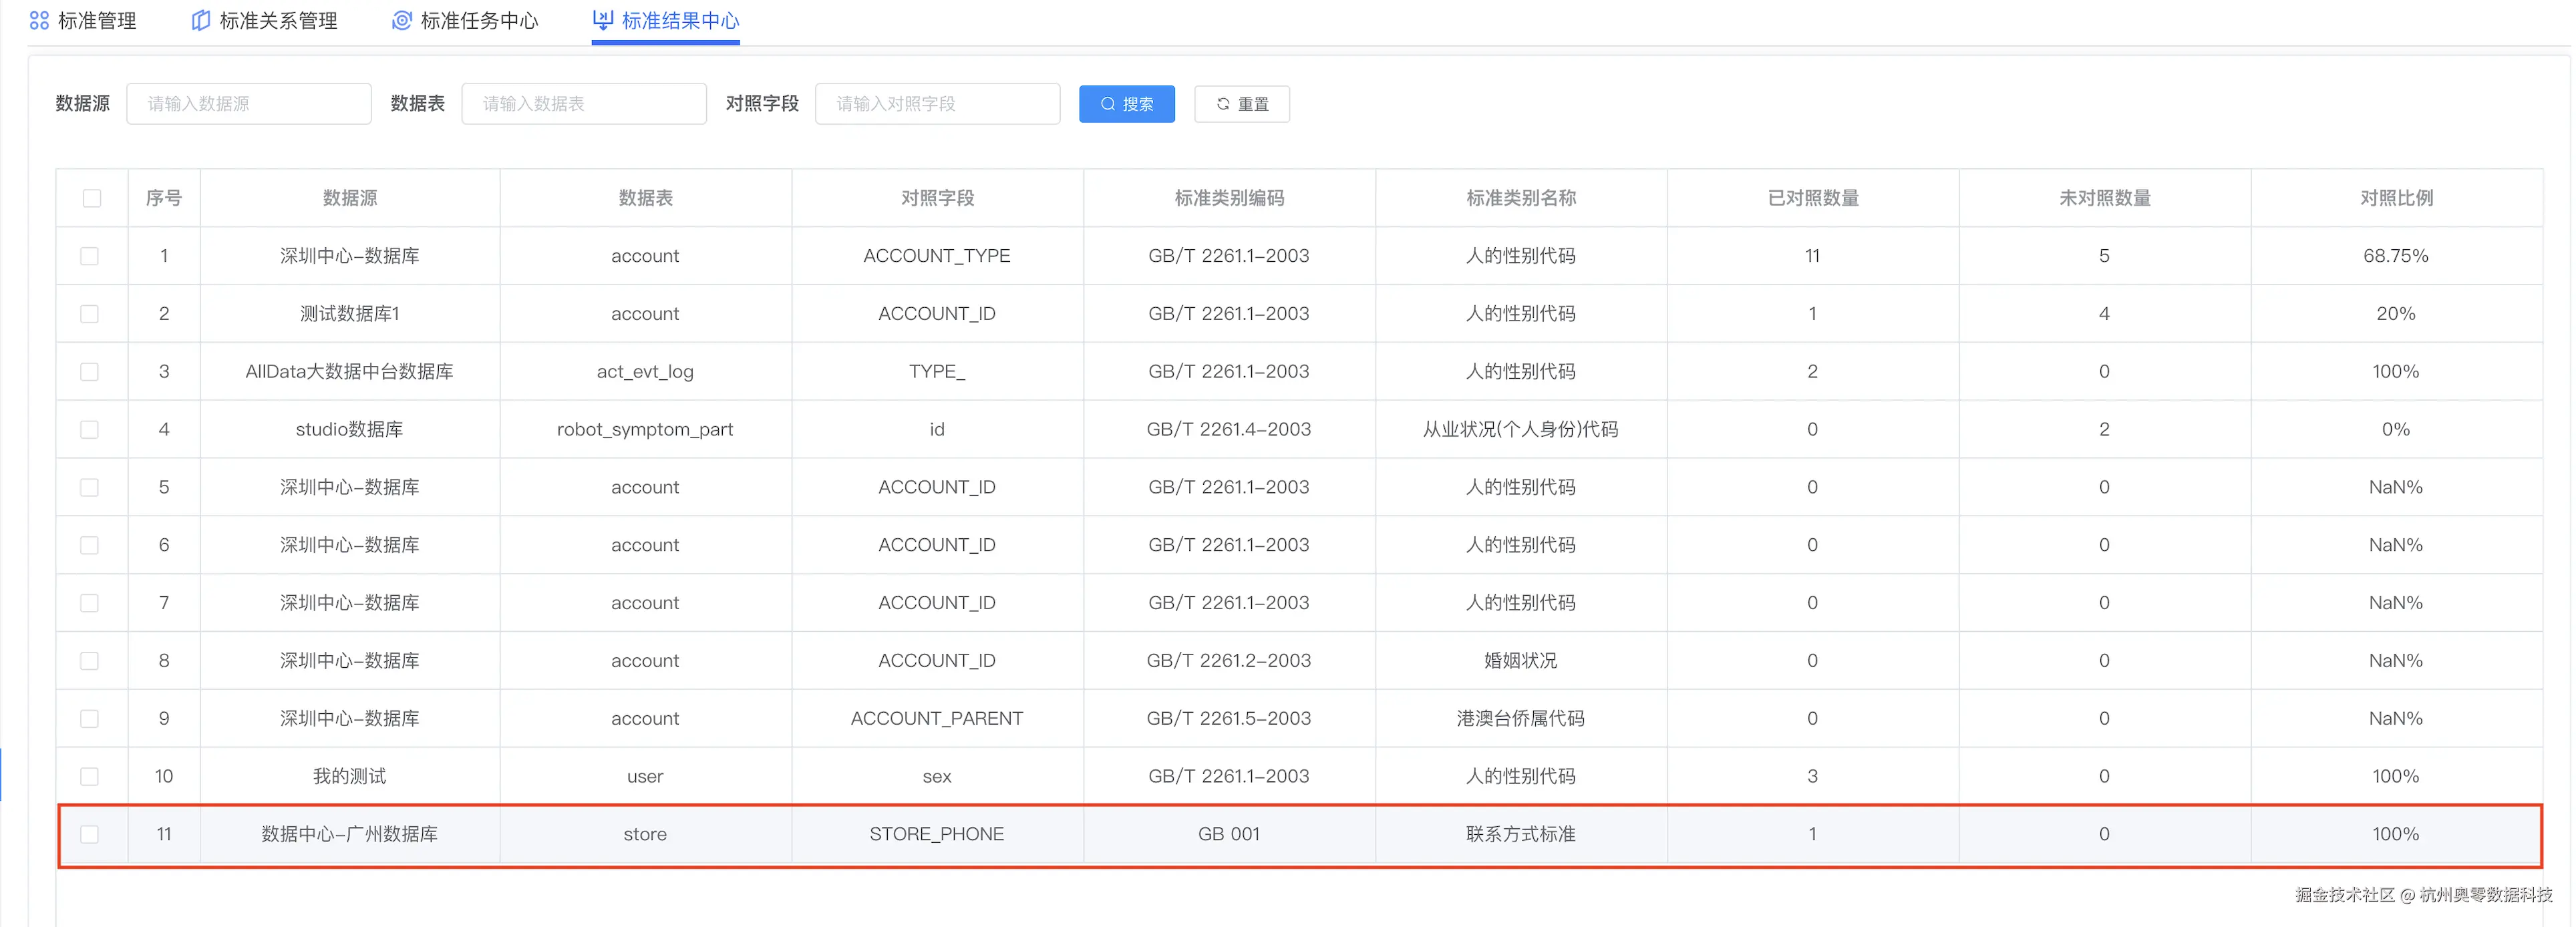Screen dimensions: 2576x927
Task: Click the 标准结果中心 chart icon
Action: 603,19
